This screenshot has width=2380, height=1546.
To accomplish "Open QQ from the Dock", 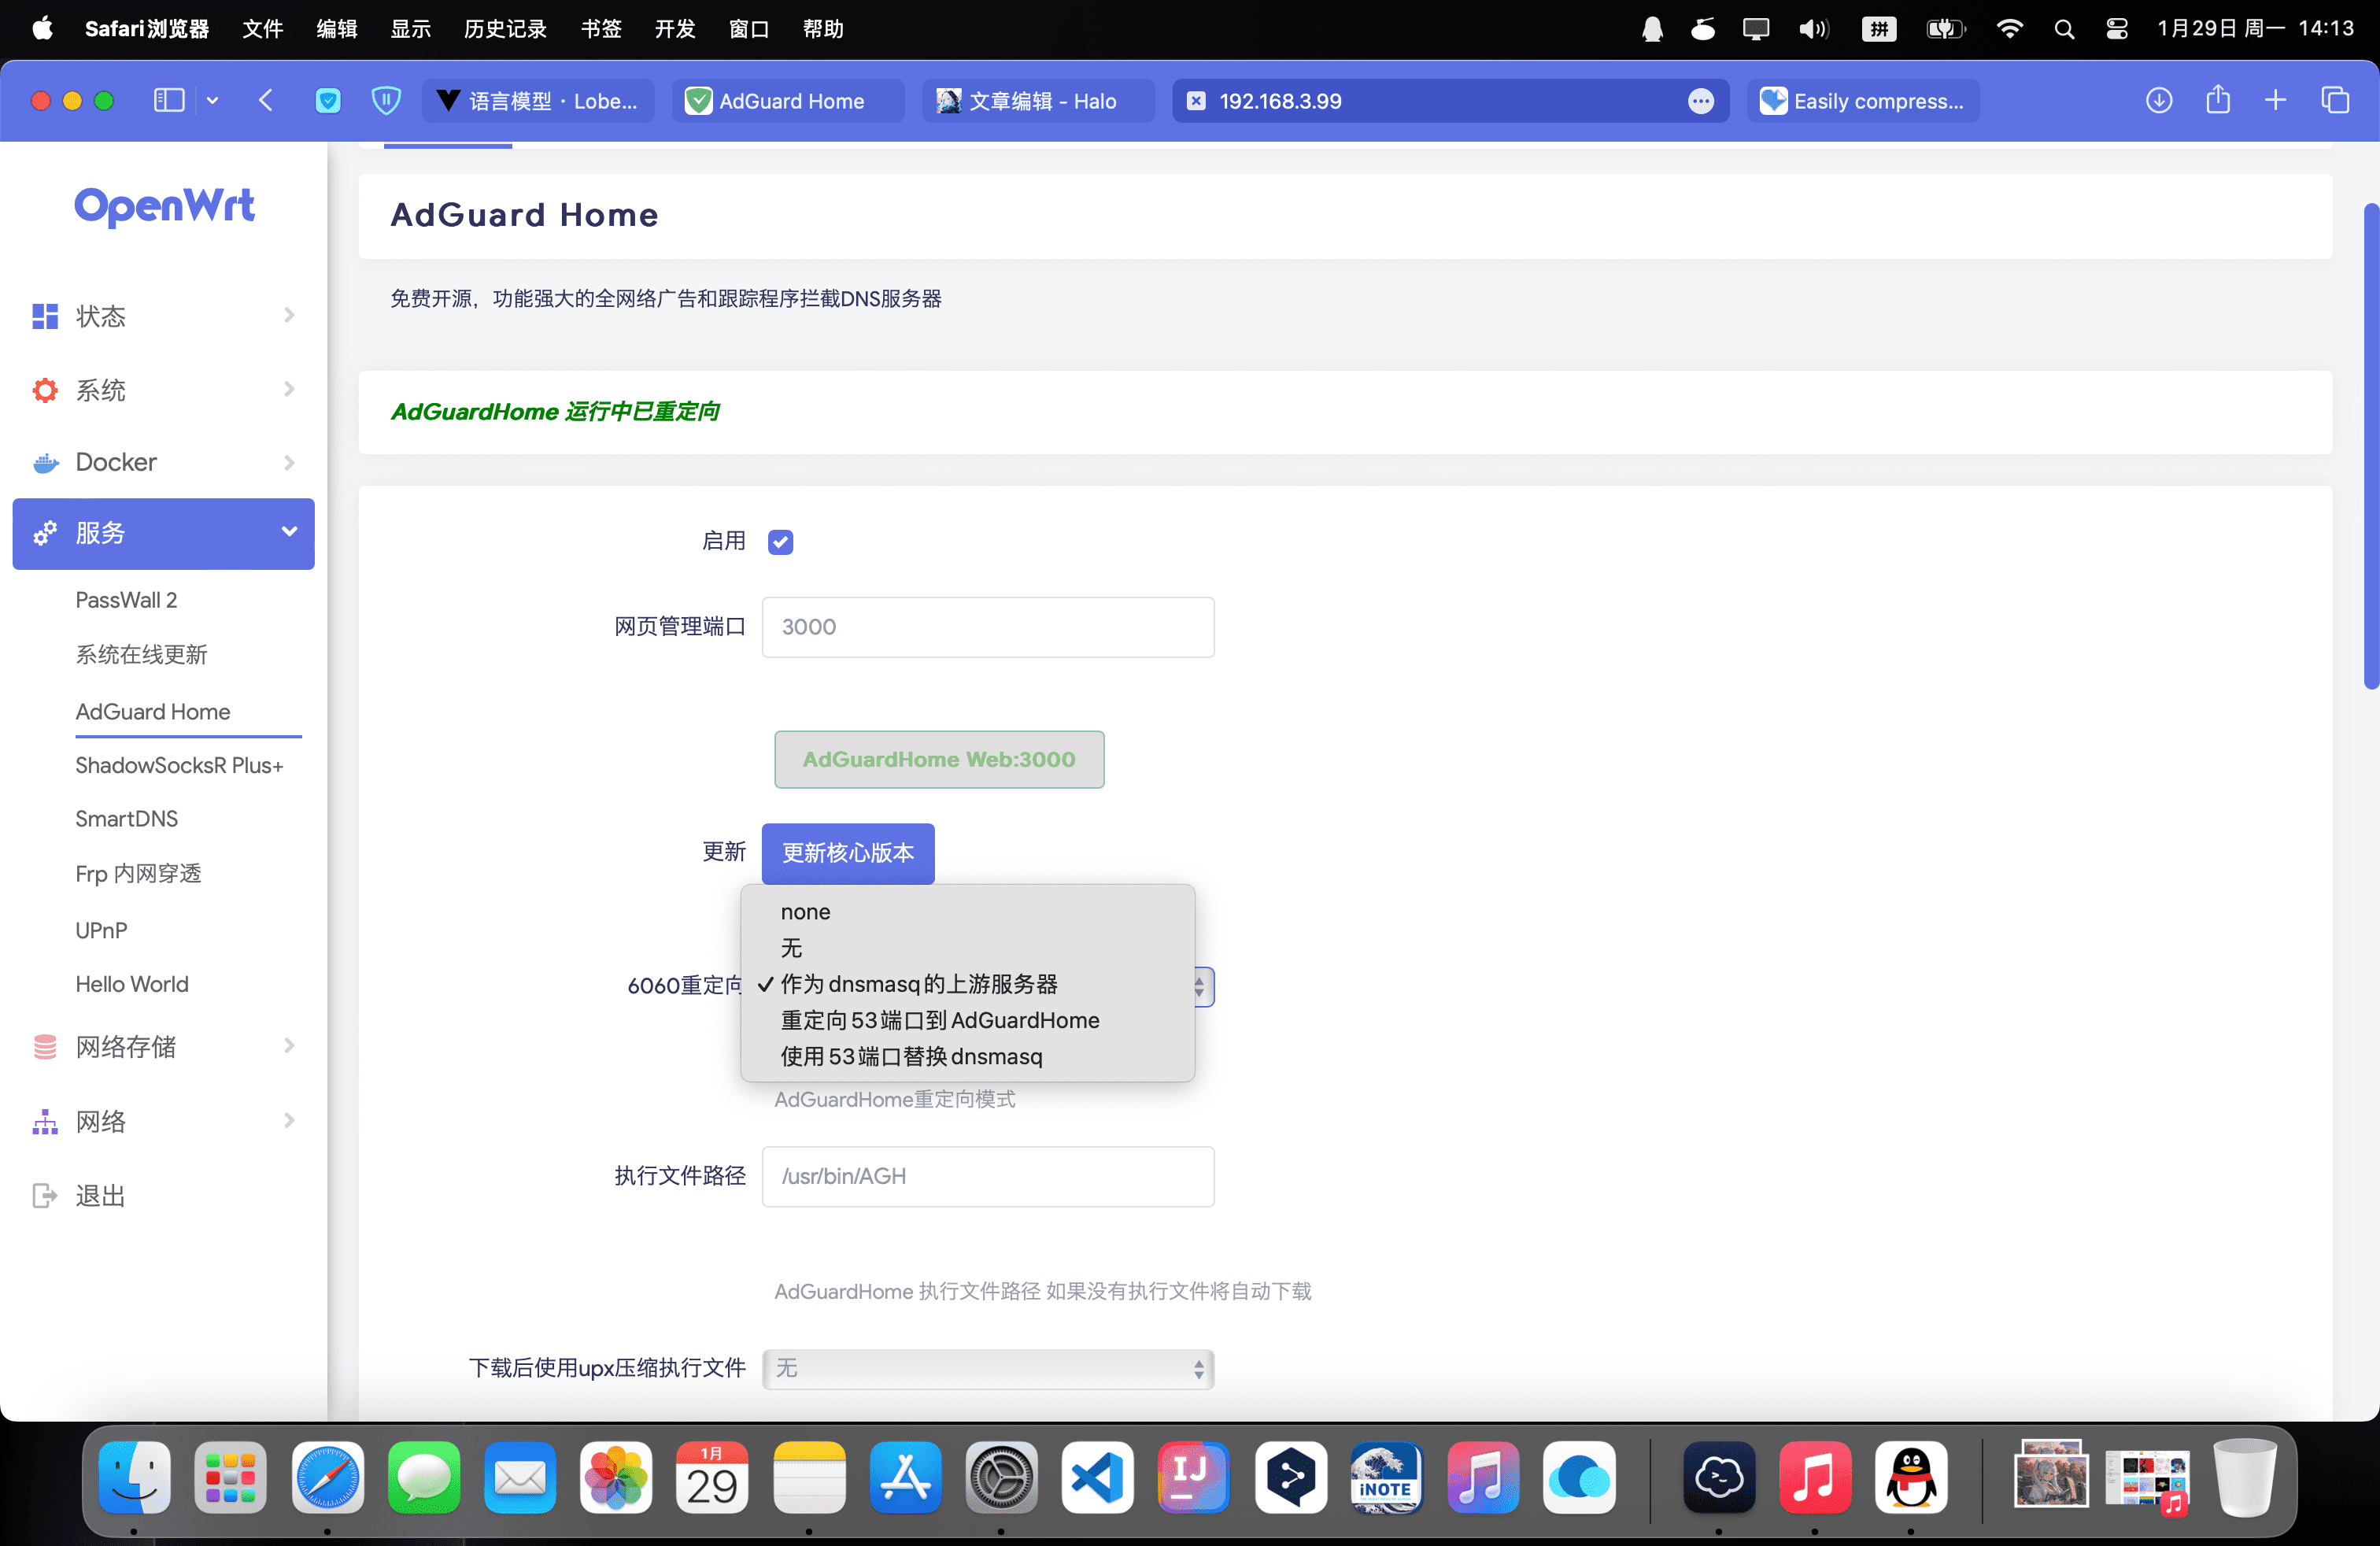I will pos(1910,1477).
